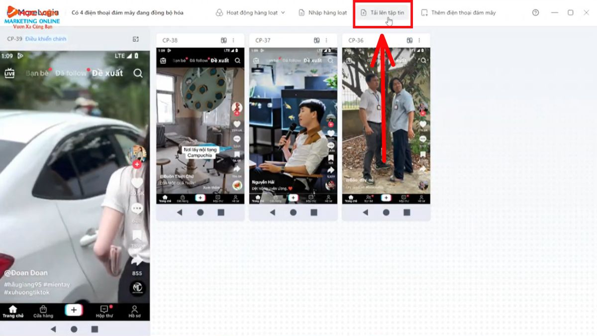Switch to Đã follow tab on CP-39

click(x=71, y=73)
